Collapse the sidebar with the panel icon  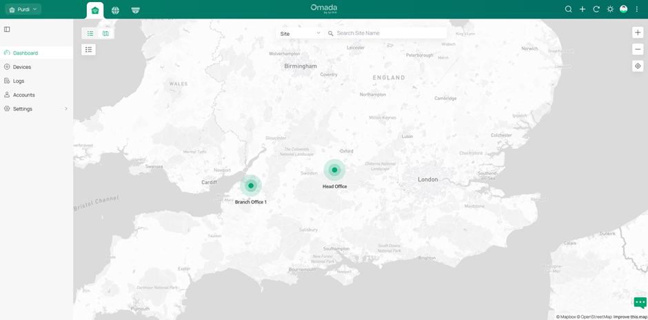coord(7,30)
